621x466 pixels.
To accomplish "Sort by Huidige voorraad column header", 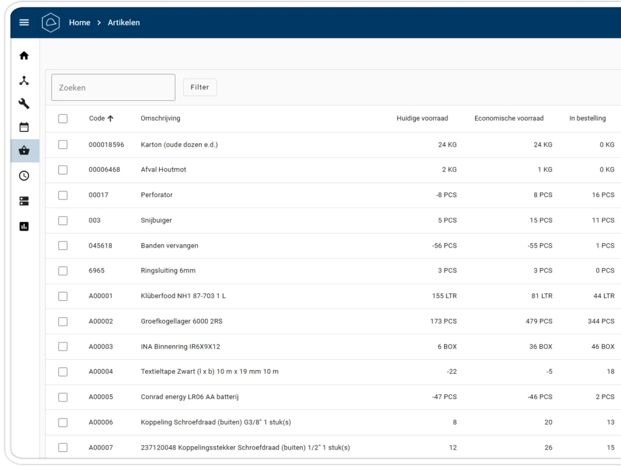I will tap(422, 119).
